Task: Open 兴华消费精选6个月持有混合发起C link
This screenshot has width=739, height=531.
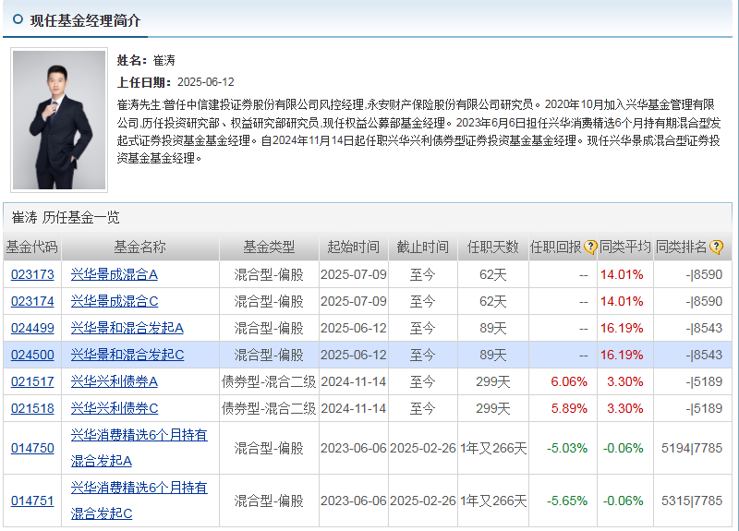Action: (139, 501)
